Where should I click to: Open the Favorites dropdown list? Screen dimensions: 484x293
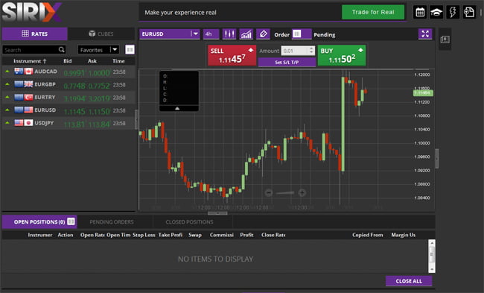tap(98, 50)
